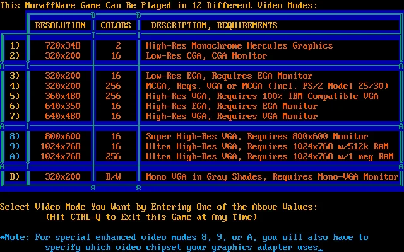The image size is (404, 252).
Task: Click the colors value 16 in row 9
Action: pos(116,146)
